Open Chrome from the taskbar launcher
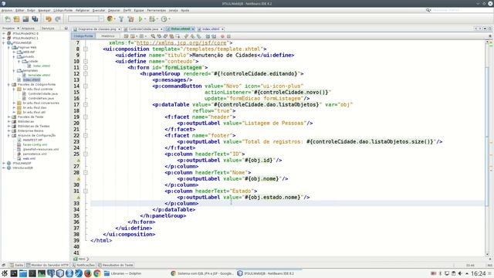The image size is (494, 278). 97,273
